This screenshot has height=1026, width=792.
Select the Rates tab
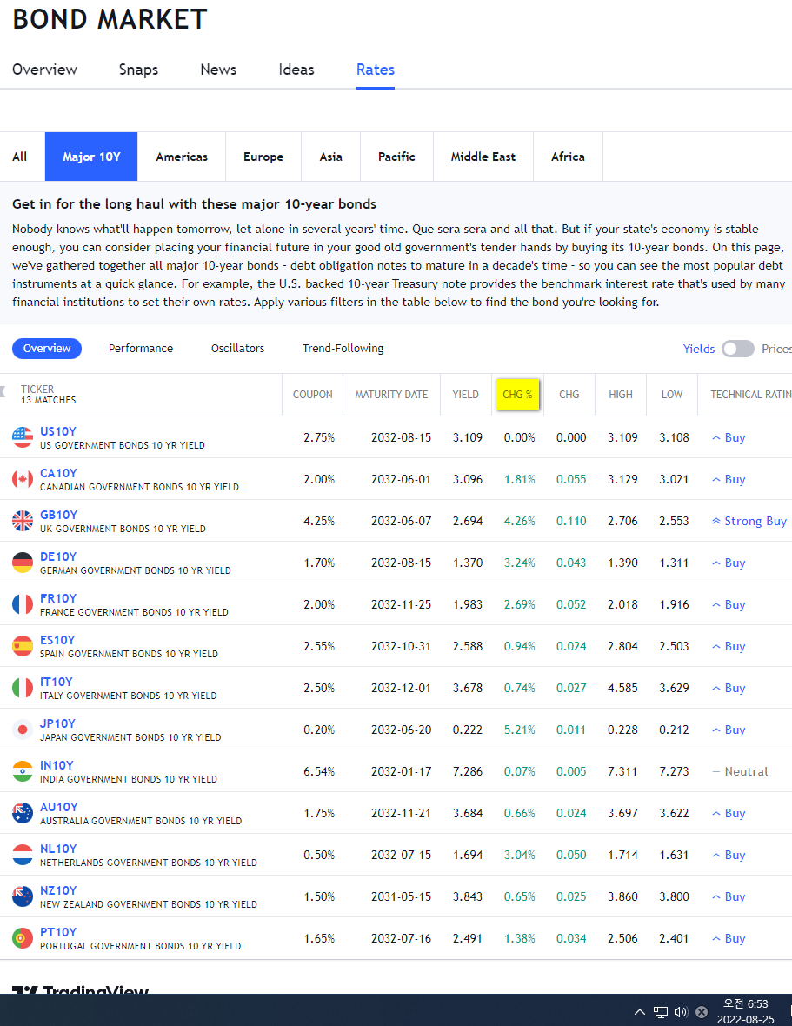(376, 70)
